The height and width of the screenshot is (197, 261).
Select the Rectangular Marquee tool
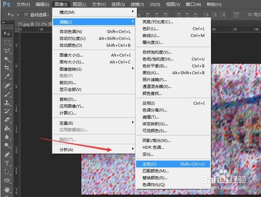coord(7,42)
